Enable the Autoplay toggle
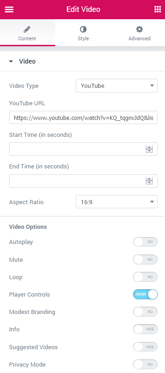Image resolution: width=165 pixels, height=373 pixels. [145, 242]
